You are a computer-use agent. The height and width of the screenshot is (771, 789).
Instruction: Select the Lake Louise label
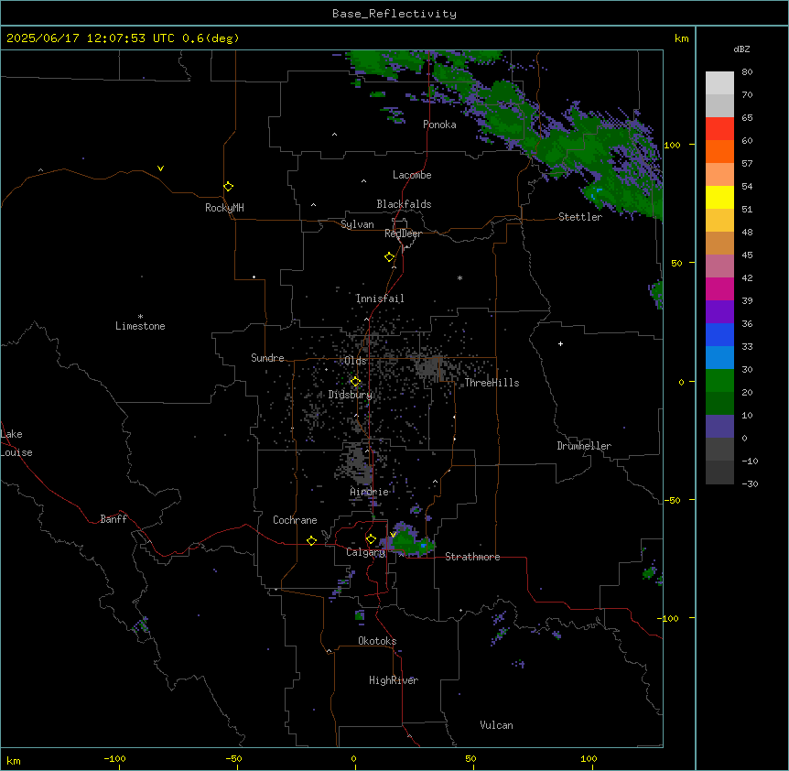coord(16,443)
